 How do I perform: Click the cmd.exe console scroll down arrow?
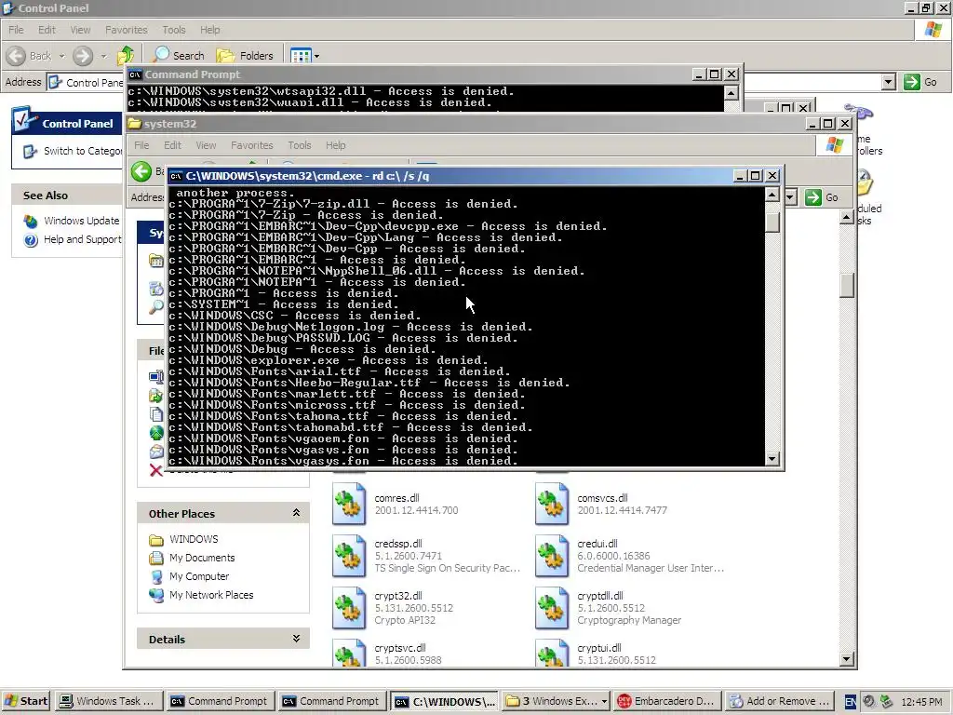point(772,459)
